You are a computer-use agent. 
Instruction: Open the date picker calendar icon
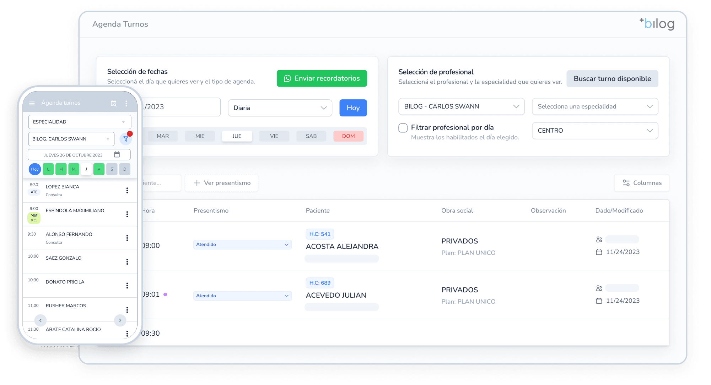pos(117,154)
